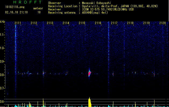
Task: Click the 2113 time marker
Action: click(x=50, y=23)
